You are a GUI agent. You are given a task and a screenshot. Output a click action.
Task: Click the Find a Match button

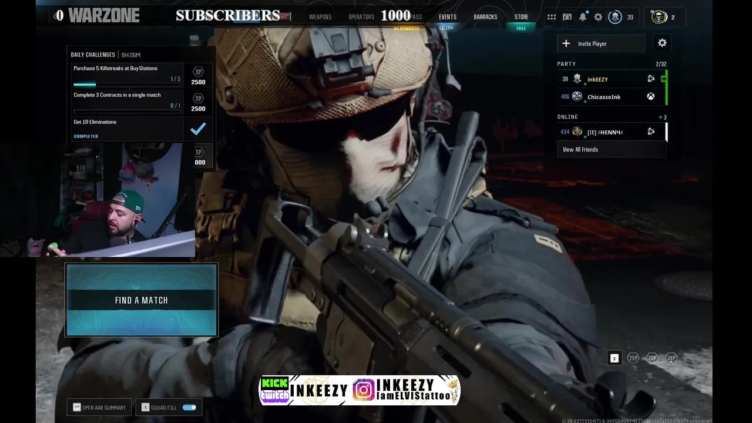(142, 300)
